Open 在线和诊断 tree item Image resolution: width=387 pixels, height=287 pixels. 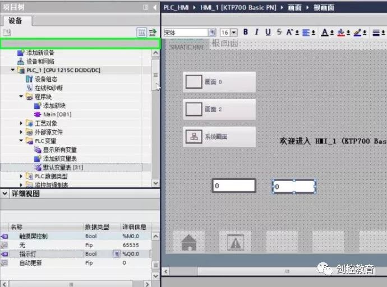pos(49,88)
